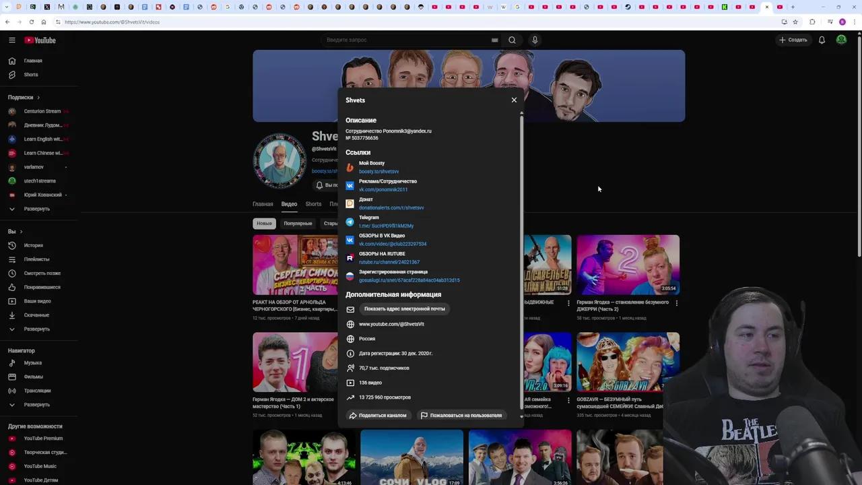
Task: Open the donationalerts.com/r/shvetsvv link
Action: click(x=391, y=208)
